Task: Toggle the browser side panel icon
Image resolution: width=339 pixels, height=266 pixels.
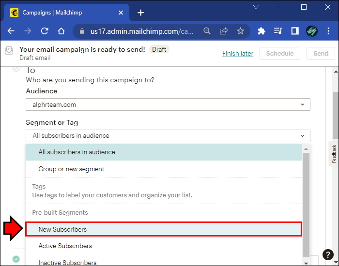Action: coord(294,31)
